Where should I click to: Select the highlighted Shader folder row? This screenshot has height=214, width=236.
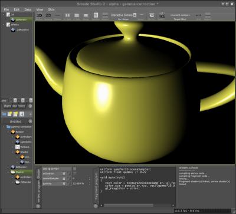[x=21, y=172]
